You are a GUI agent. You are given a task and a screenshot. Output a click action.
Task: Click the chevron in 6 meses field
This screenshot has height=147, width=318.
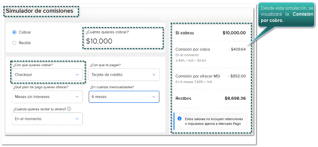(x=154, y=97)
